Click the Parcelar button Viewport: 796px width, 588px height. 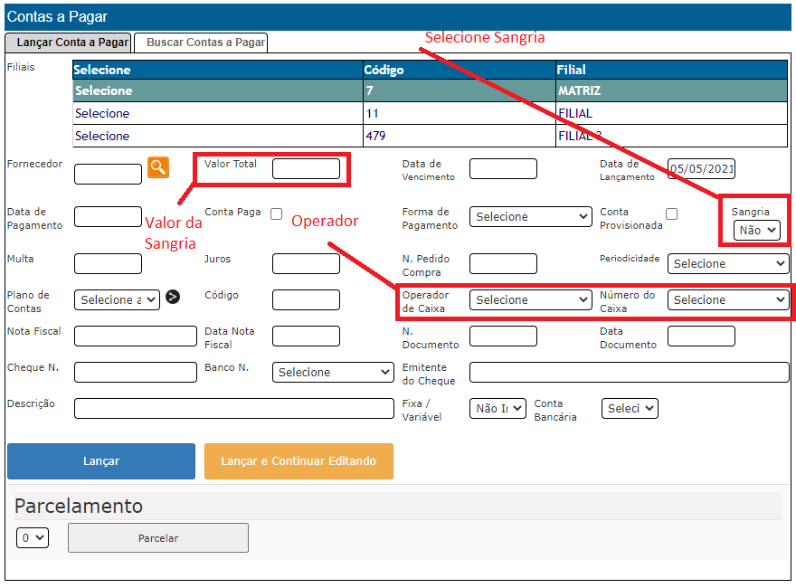pos(158,538)
